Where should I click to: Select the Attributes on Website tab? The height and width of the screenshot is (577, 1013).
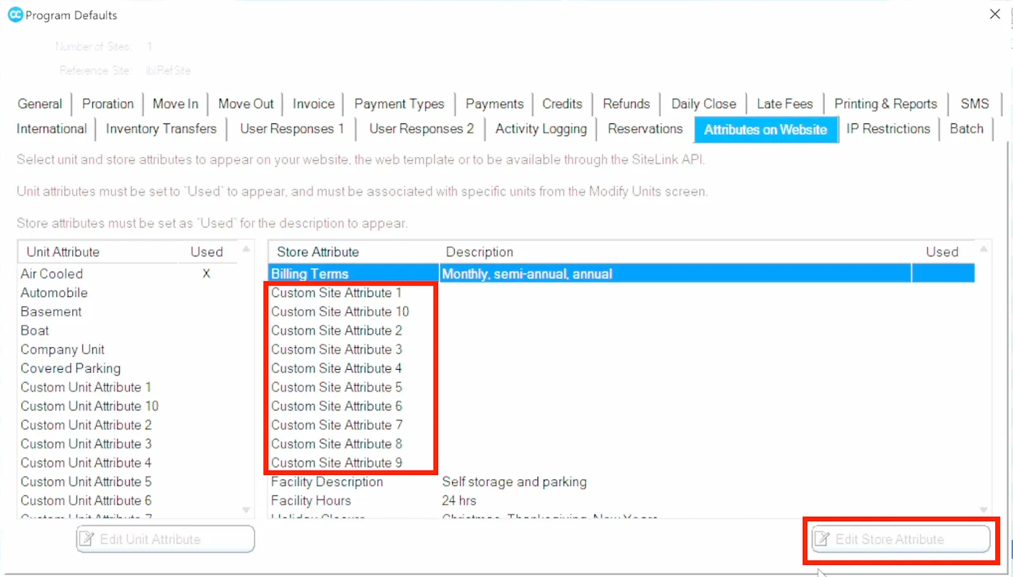click(765, 130)
